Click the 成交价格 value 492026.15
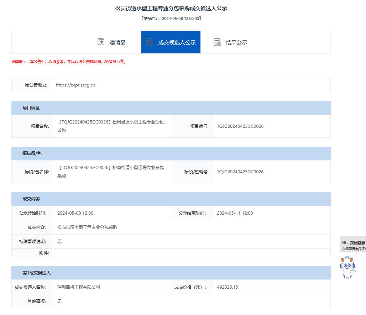This screenshot has height=315, width=366. point(228,287)
